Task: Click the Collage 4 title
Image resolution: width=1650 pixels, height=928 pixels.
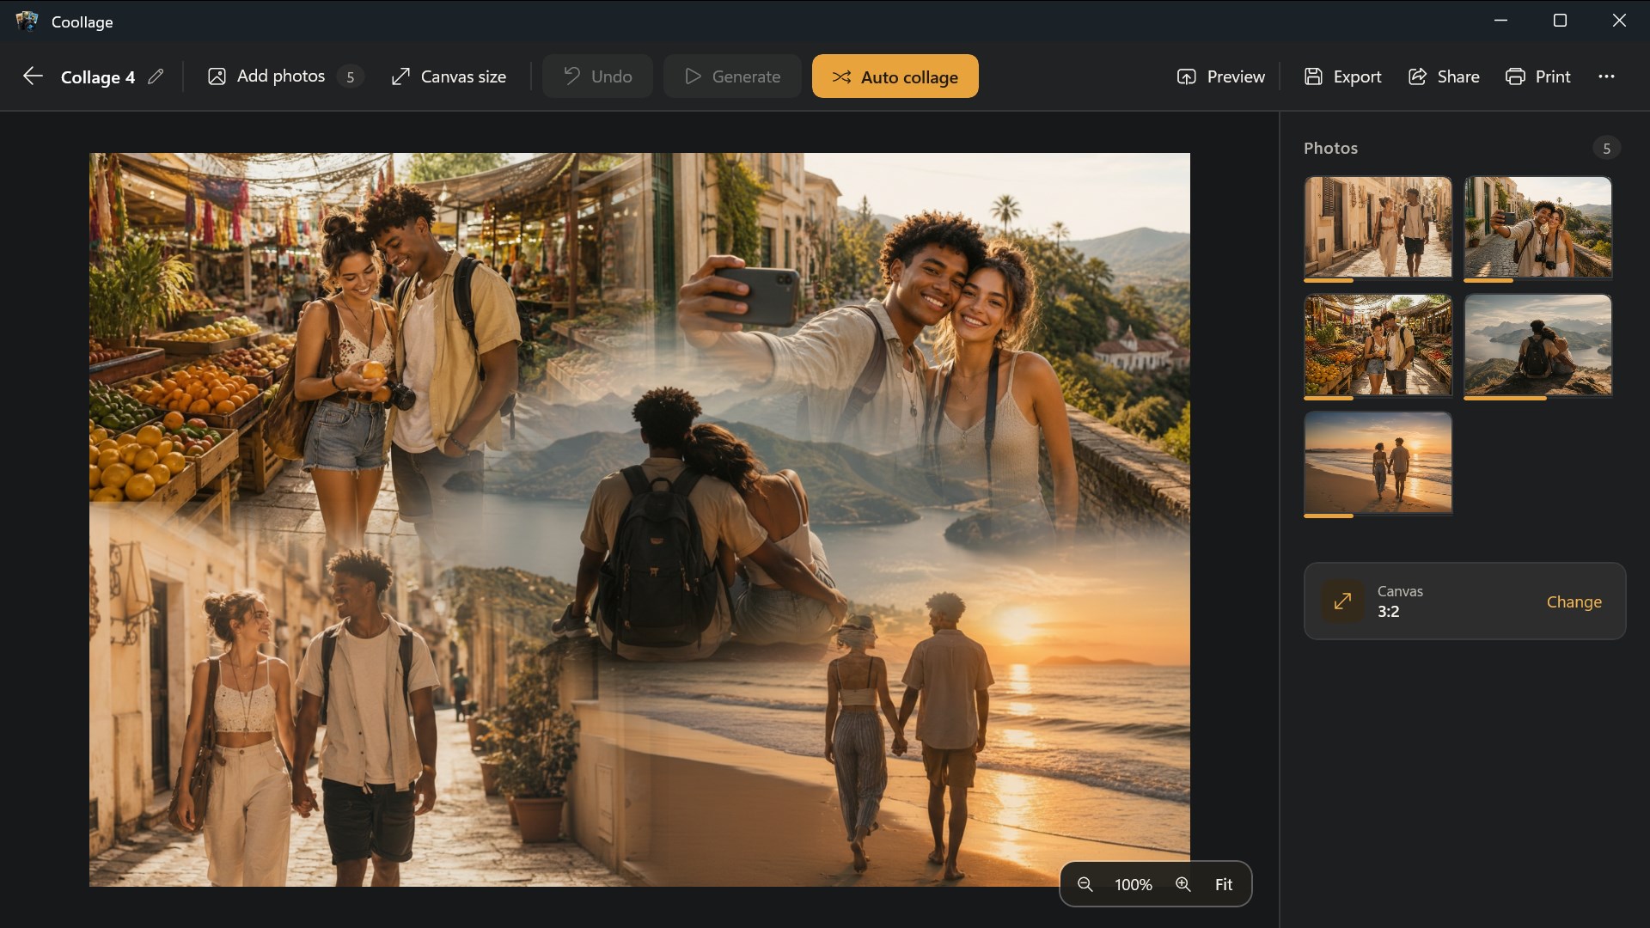Action: (98, 77)
